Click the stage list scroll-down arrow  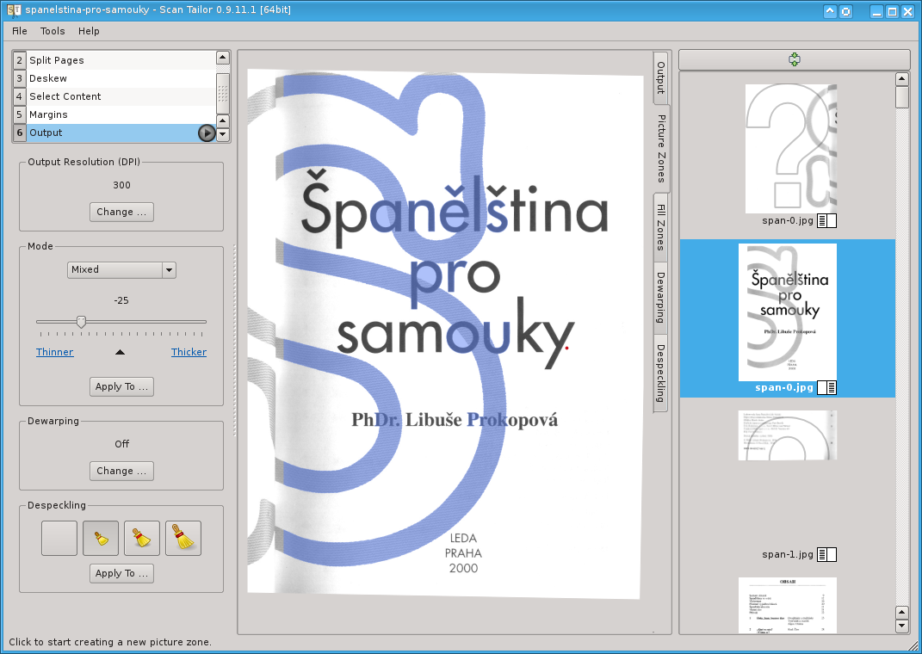click(x=223, y=134)
